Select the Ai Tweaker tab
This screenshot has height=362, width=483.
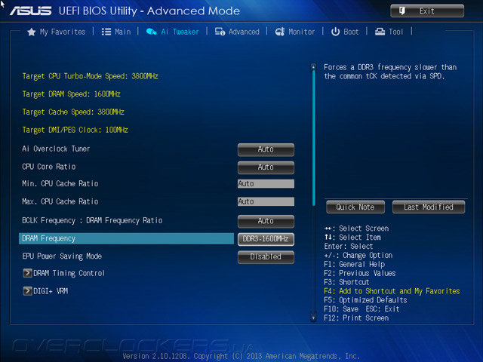point(173,32)
